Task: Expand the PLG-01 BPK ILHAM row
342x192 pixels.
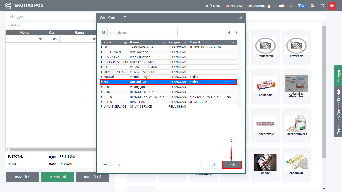Action: 102,102
